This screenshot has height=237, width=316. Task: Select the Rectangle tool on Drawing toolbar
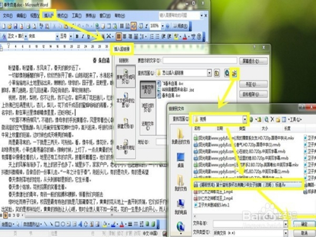pyautogui.click(x=57, y=224)
